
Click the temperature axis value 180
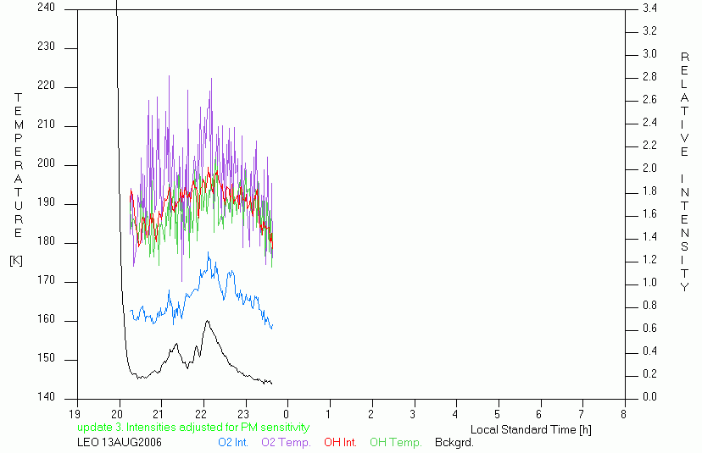(x=46, y=241)
